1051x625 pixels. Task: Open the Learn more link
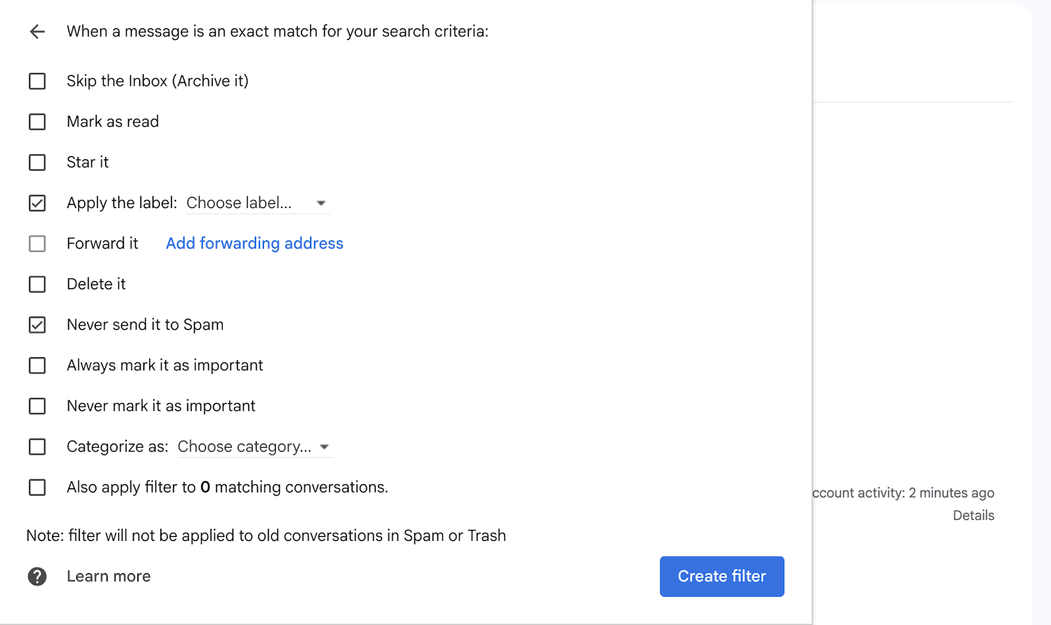[x=108, y=576]
